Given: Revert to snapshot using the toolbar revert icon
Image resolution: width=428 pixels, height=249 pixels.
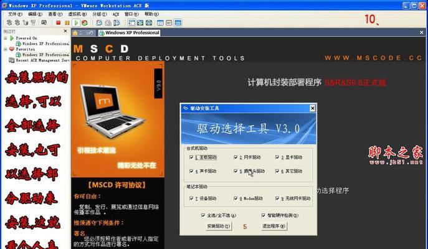Looking at the screenshot, I should point(108,23).
